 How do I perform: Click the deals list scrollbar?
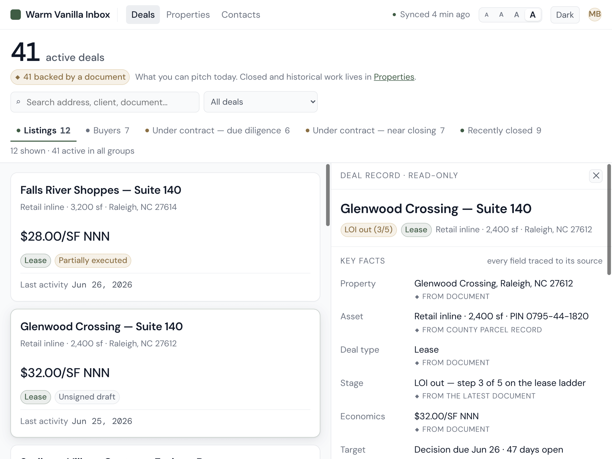click(328, 195)
